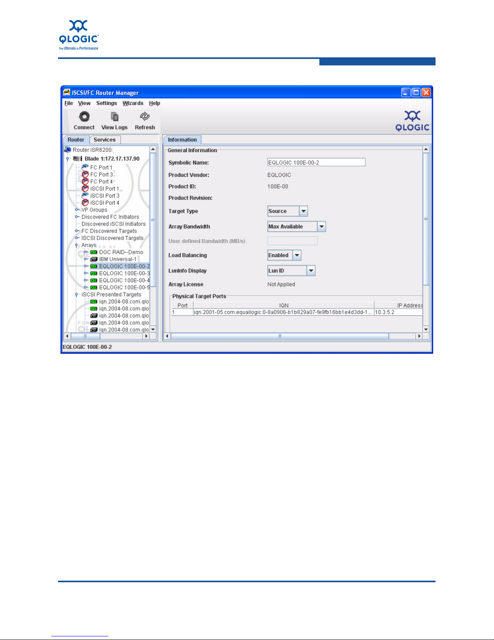Screen dimensions: 494x640
Task: Click the DGC RAID--Demo array icon
Action: click(x=94, y=252)
